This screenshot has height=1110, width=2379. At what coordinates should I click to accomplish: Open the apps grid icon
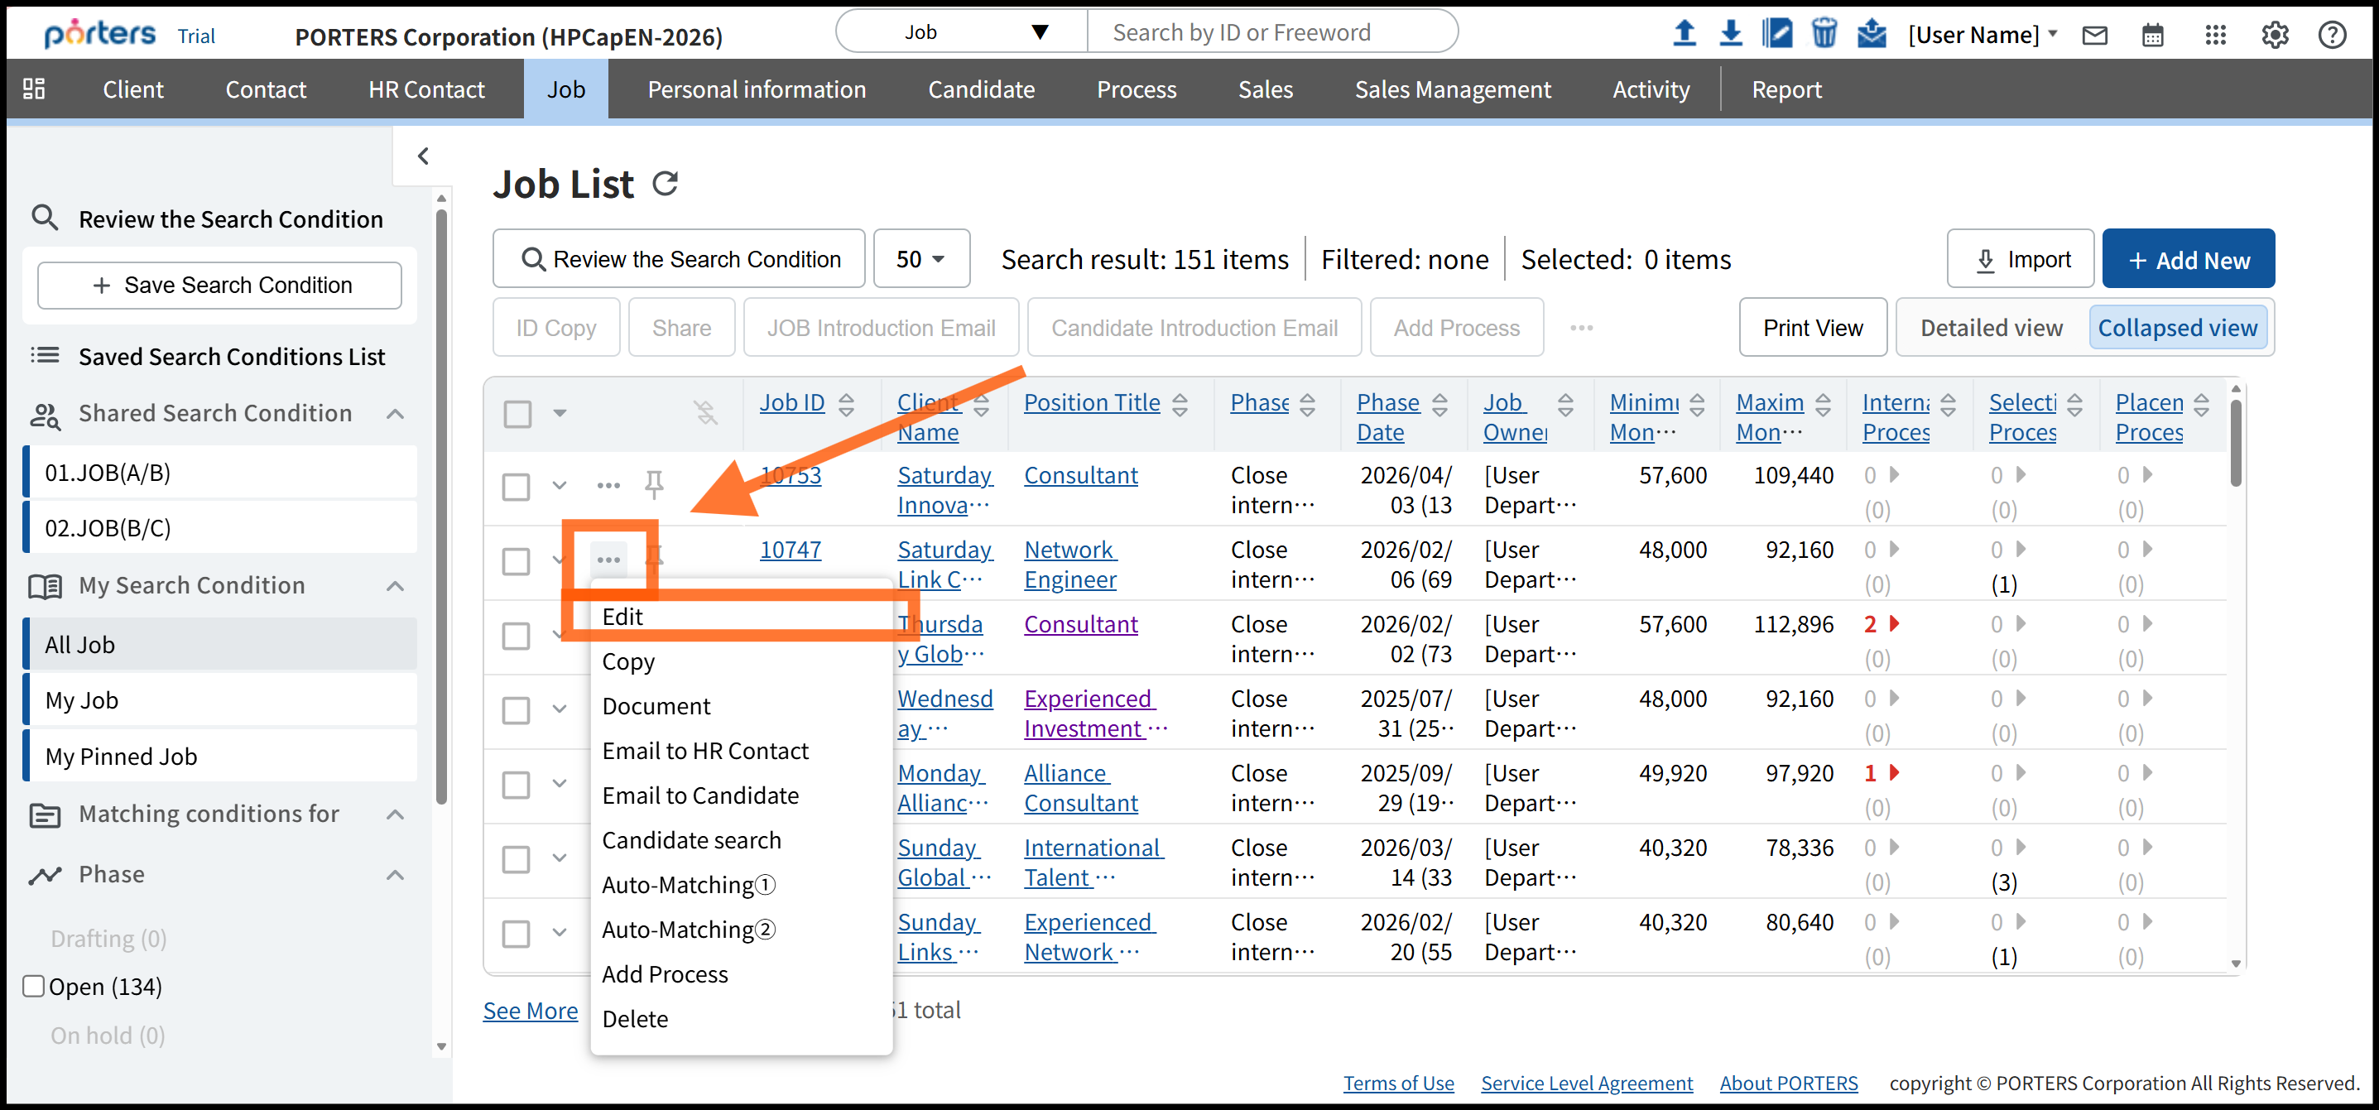(2214, 35)
